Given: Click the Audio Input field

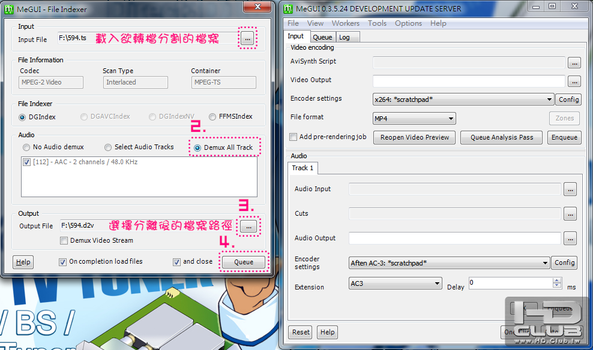Looking at the screenshot, I should [454, 189].
